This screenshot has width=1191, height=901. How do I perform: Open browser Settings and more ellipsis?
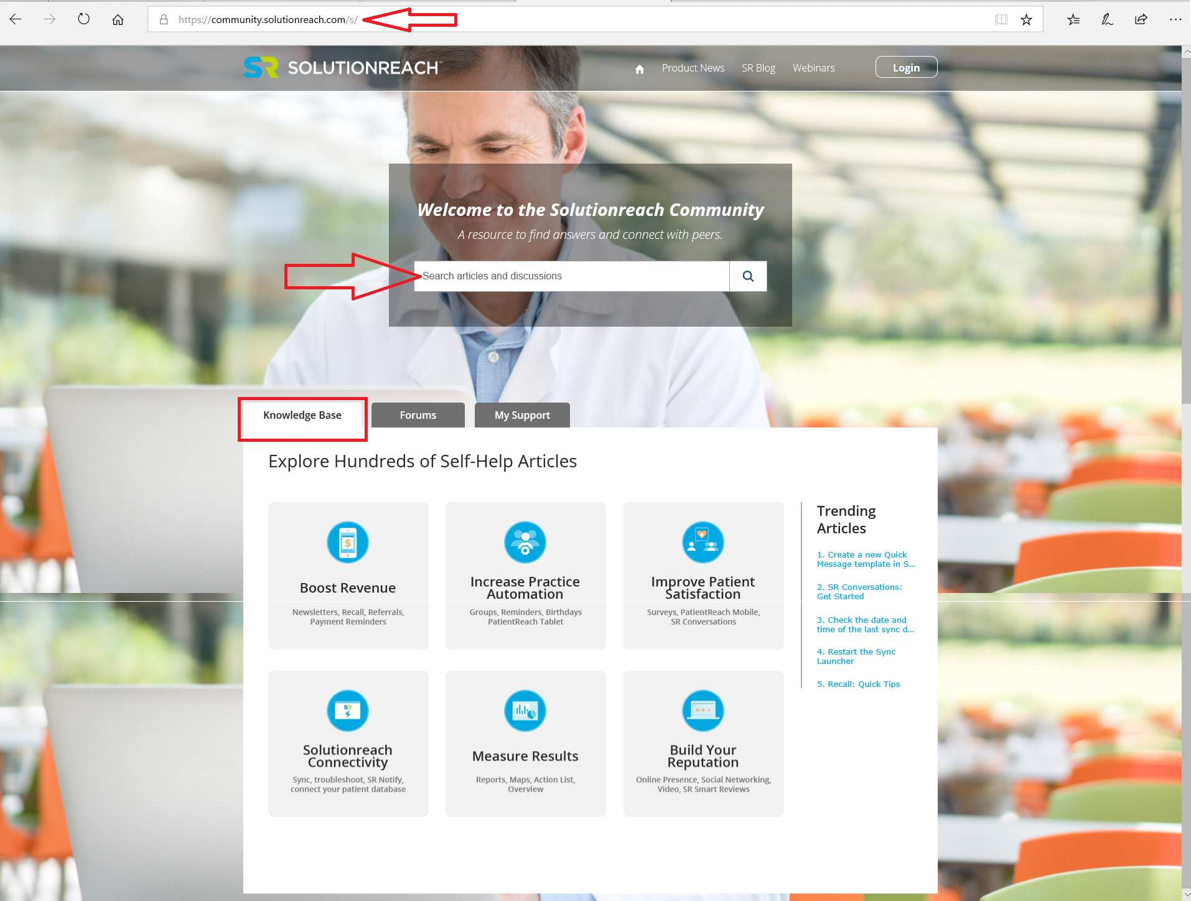[1175, 19]
